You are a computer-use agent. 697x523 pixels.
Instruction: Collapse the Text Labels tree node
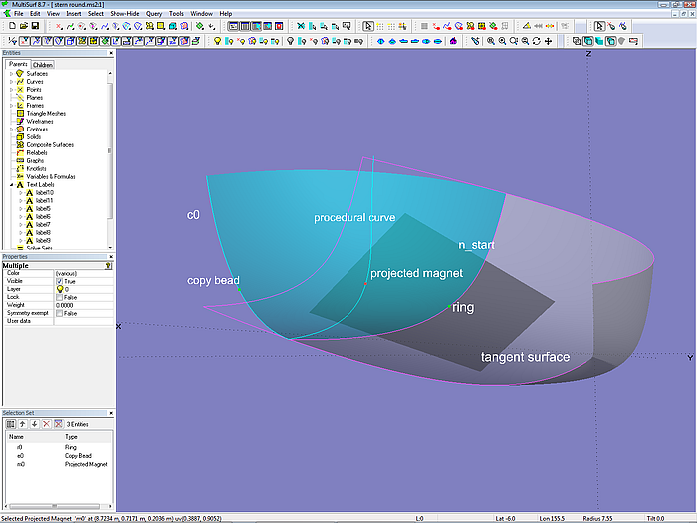tap(11, 184)
